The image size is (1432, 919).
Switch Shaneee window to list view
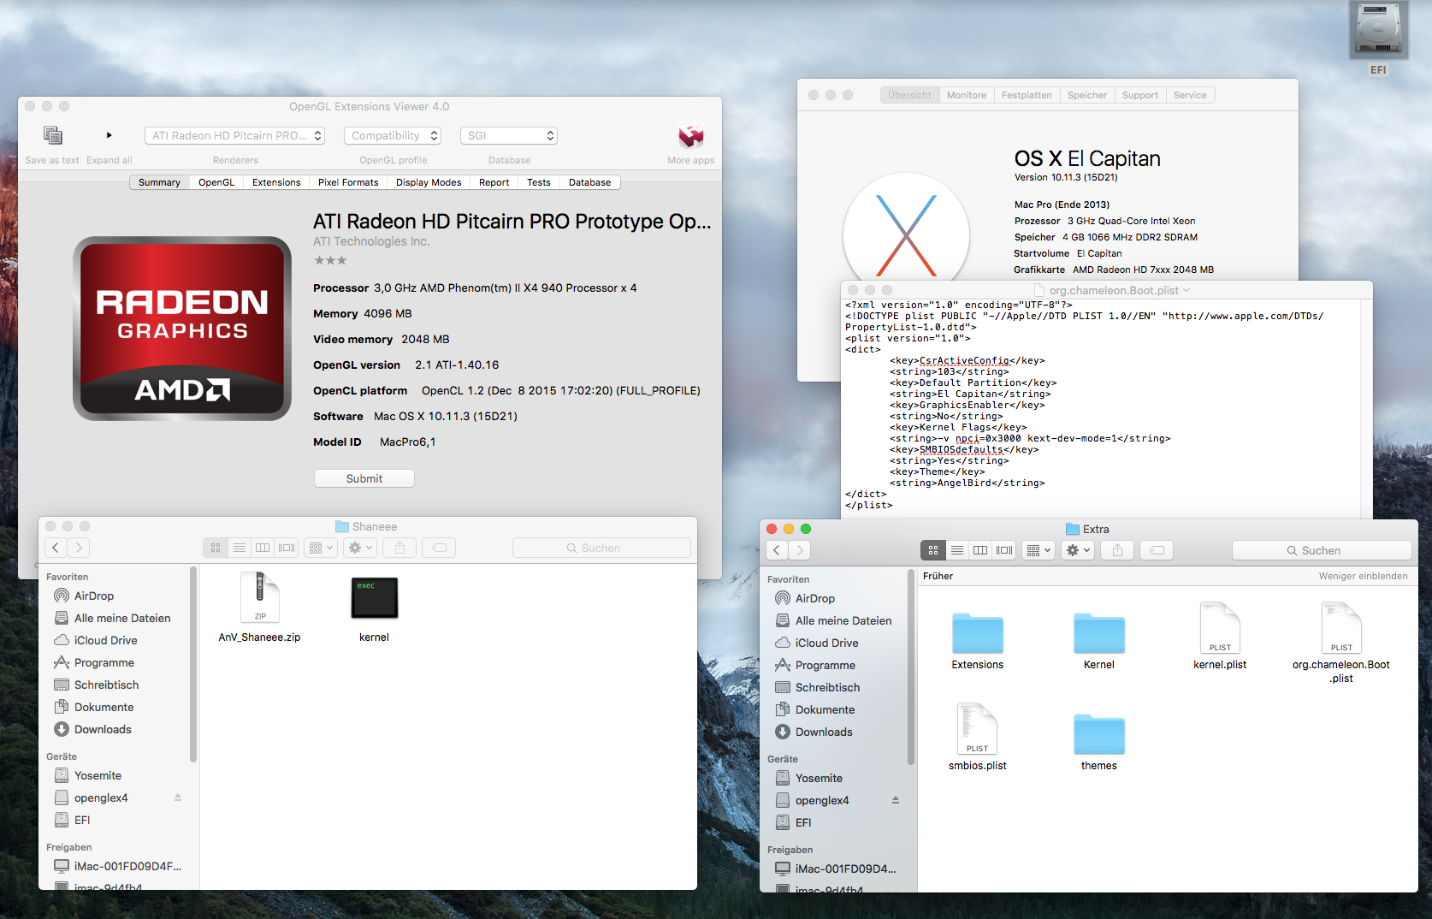tap(240, 548)
